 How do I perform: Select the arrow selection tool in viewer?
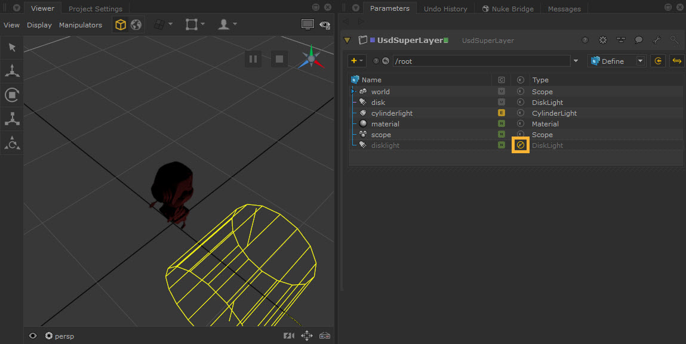[11, 48]
